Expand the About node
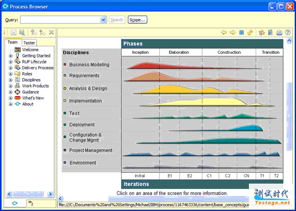This screenshot has height=211, width=296. click(x=10, y=104)
